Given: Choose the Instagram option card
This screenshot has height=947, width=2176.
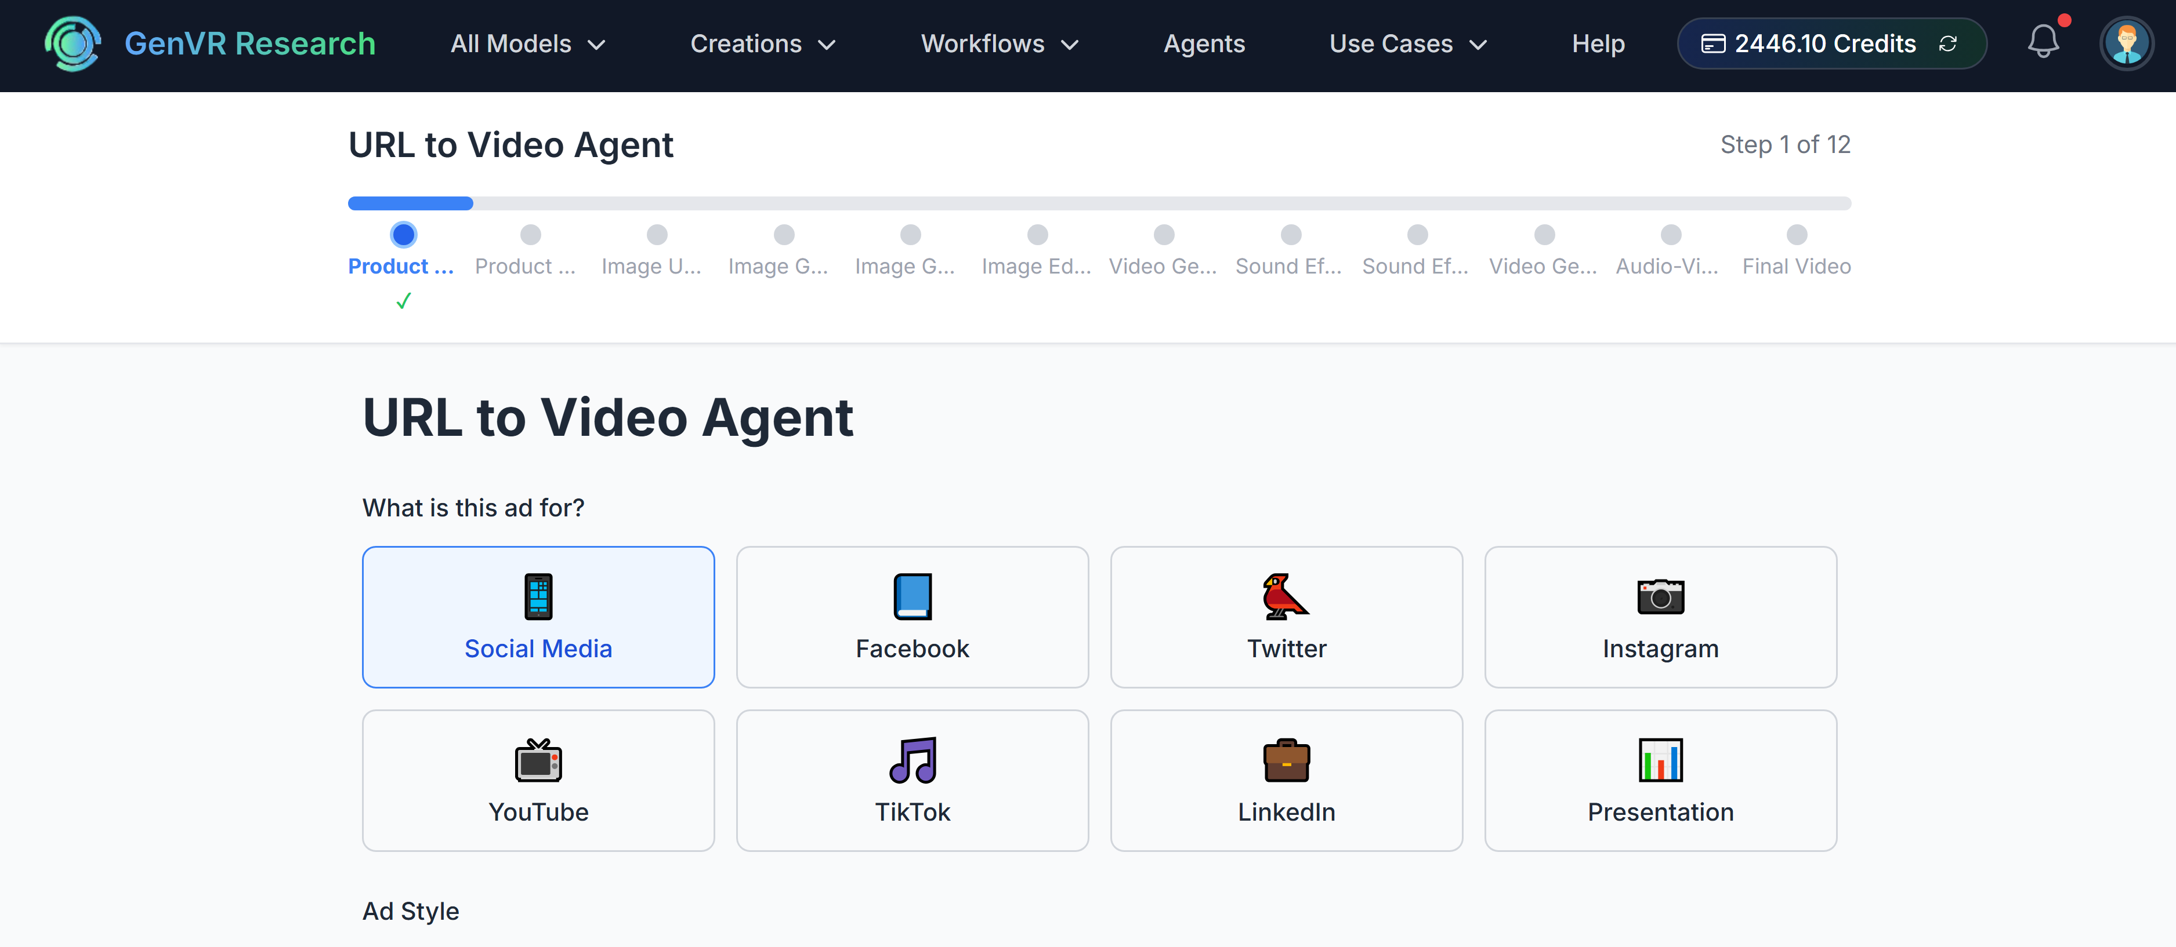Looking at the screenshot, I should 1660,617.
